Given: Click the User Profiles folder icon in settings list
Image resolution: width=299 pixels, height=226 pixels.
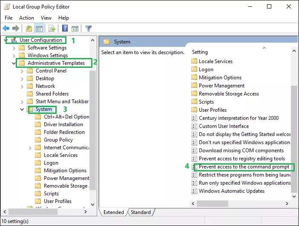Looking at the screenshot, I should tap(194, 110).
